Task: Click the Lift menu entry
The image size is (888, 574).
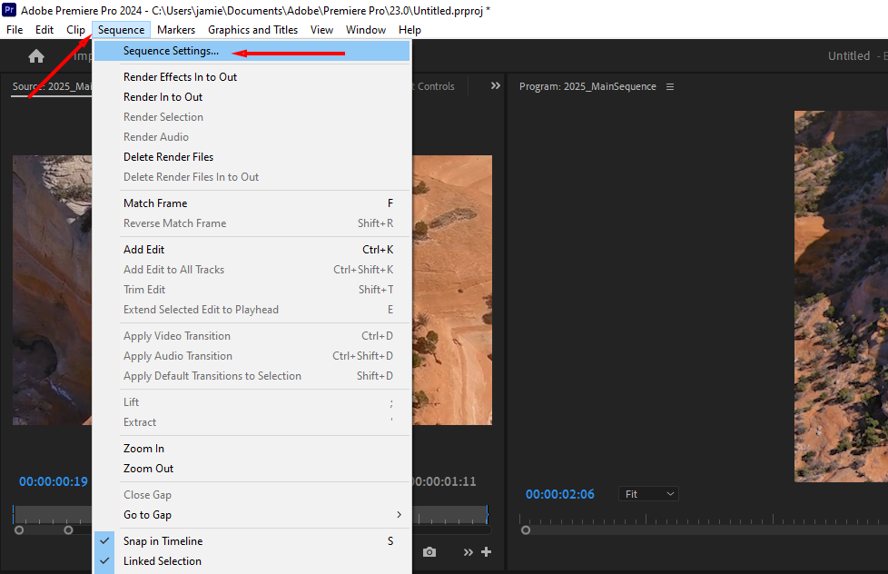Action: point(252,401)
